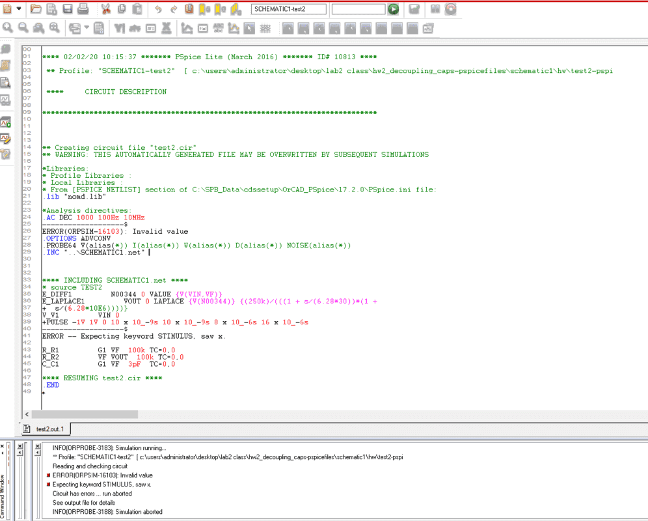
Task: Open the View Output File sidebar icon
Action: click(x=6, y=83)
